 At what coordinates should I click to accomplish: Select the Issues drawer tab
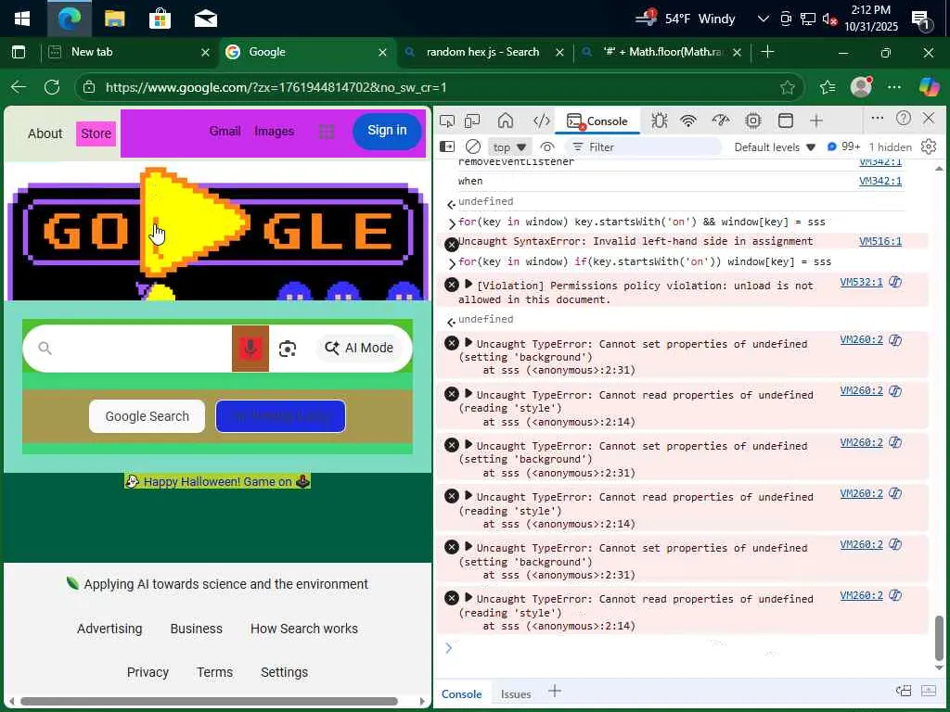click(x=516, y=693)
